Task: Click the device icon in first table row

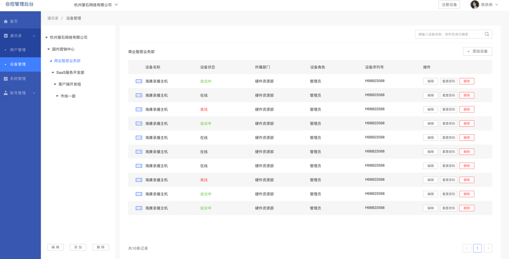Action: pos(139,81)
